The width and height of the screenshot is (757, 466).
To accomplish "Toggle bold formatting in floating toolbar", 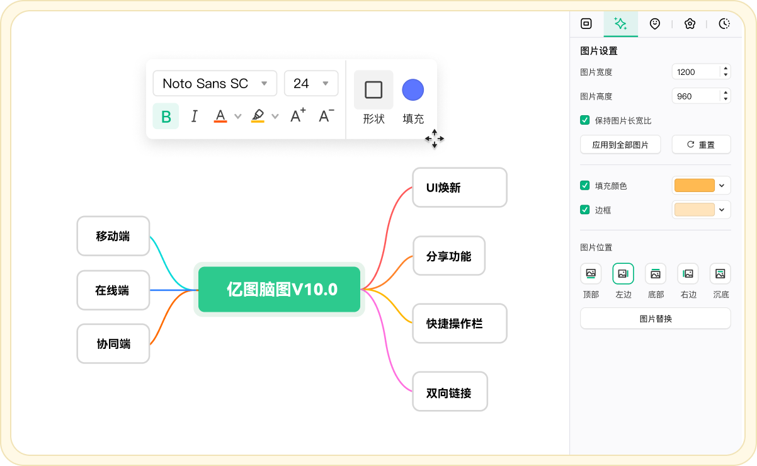I will click(x=166, y=116).
